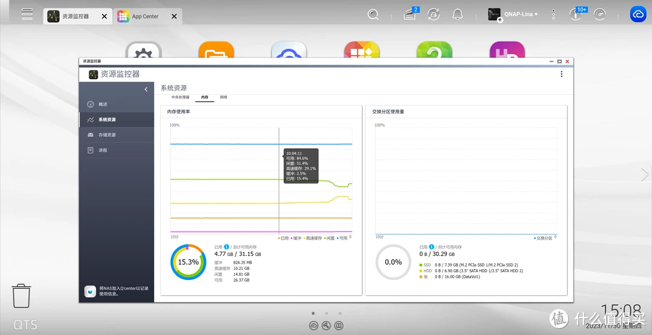
Task: Click the blue myQNAPcloud icon
Action: pos(637,14)
